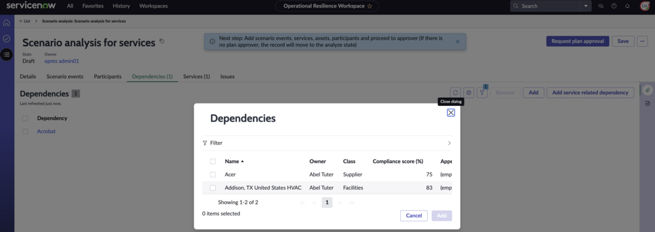Go to the next page arrow
The image size is (655, 232).
339,202
